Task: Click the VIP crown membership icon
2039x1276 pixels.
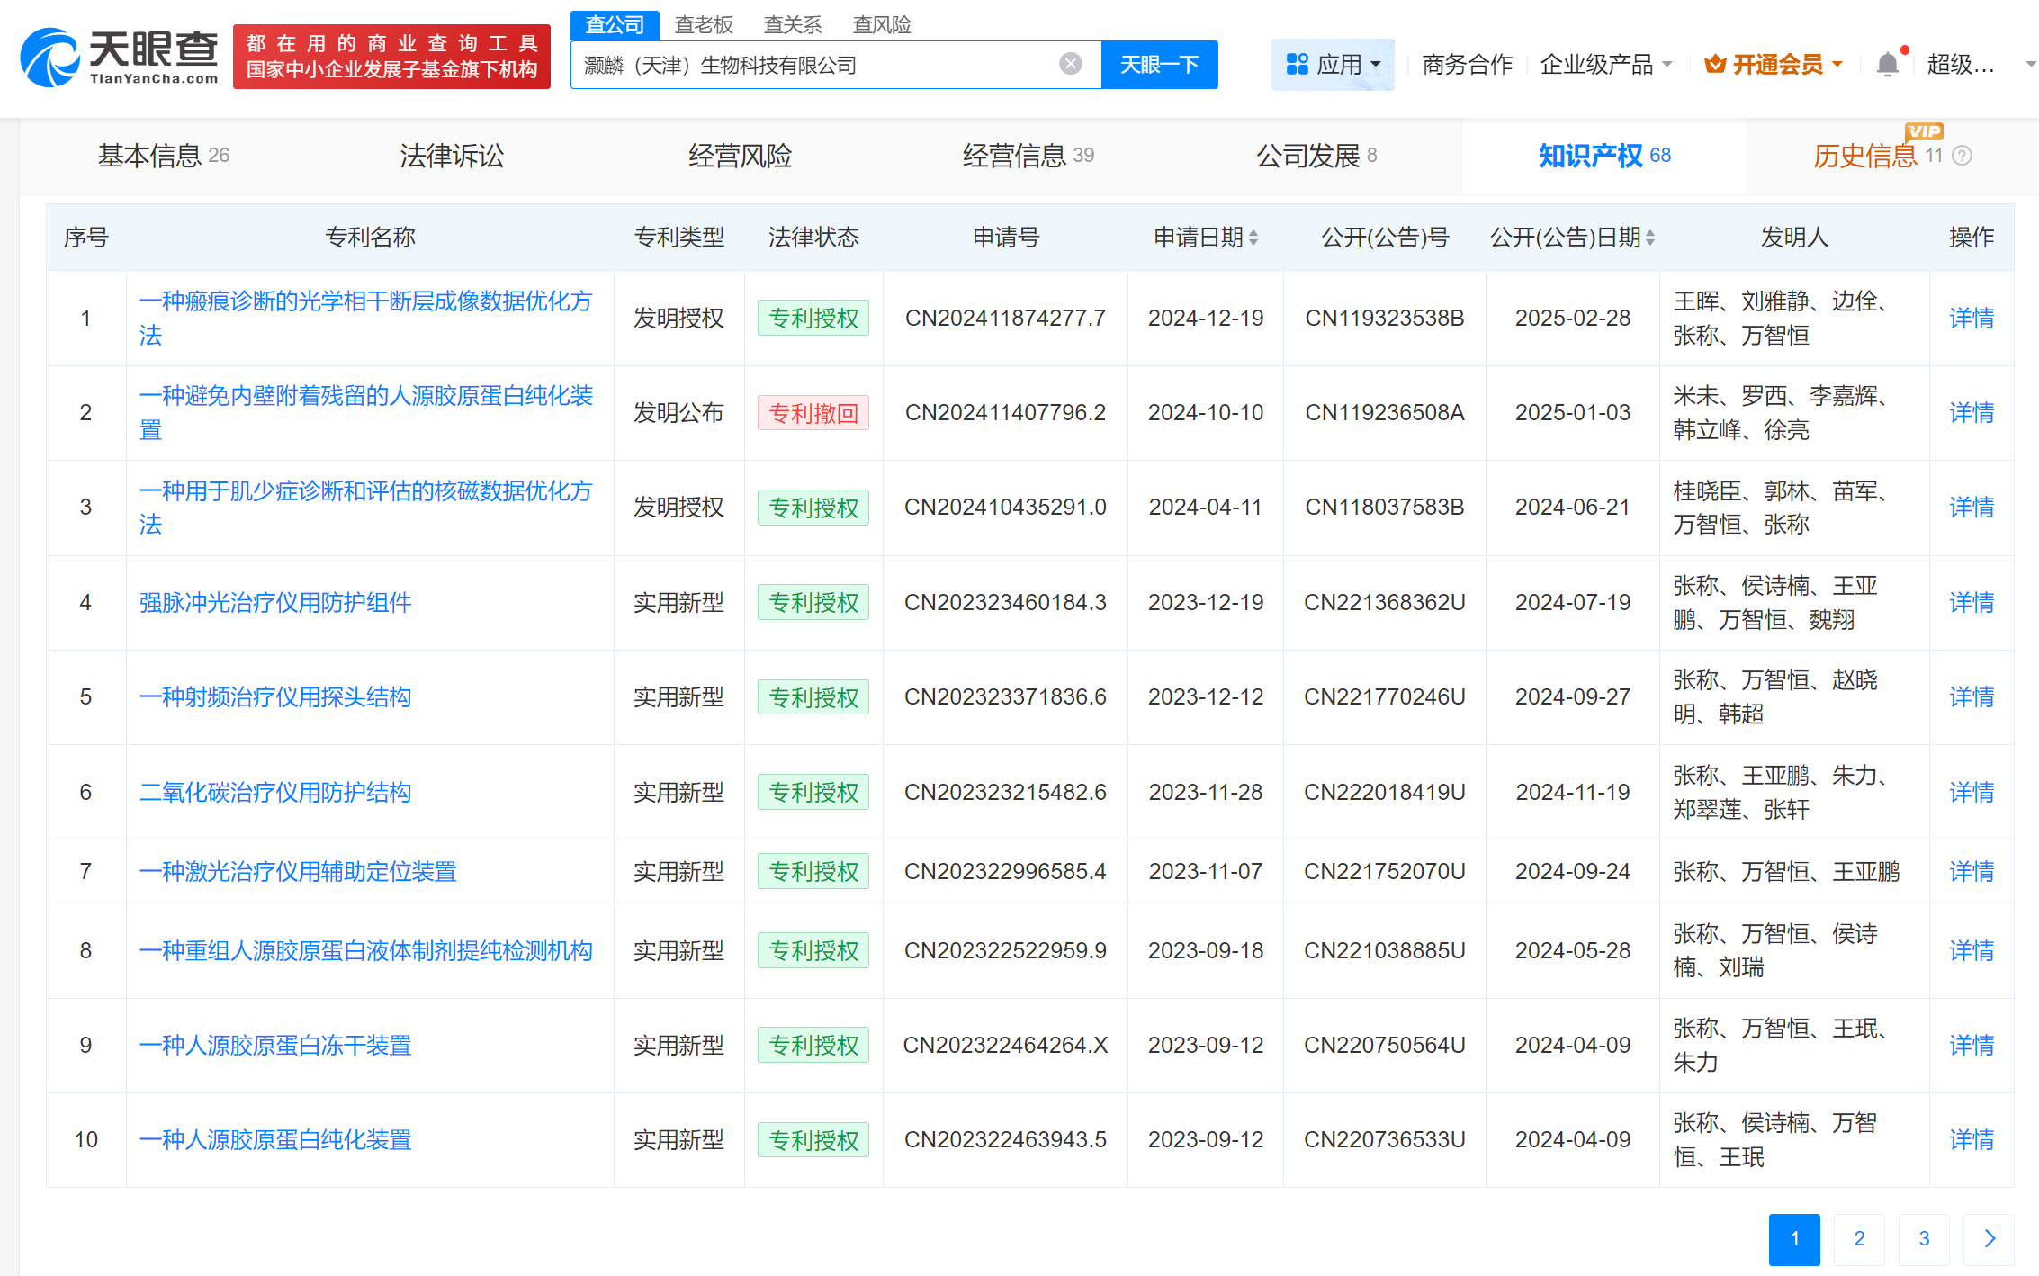Action: (1715, 65)
